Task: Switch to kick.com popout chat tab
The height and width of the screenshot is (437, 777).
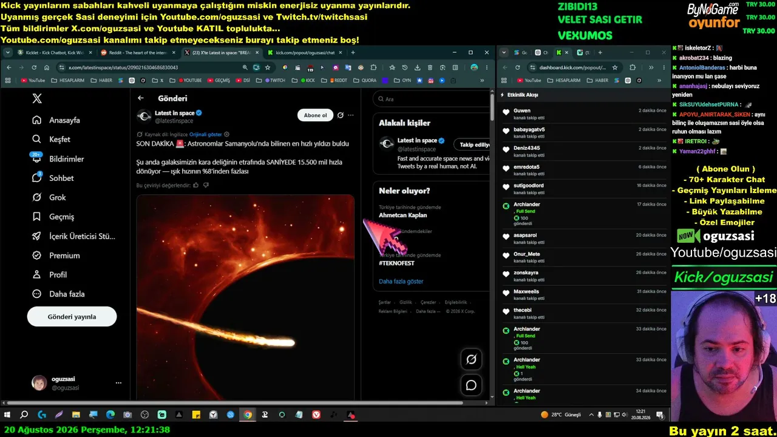Action: [x=305, y=53]
